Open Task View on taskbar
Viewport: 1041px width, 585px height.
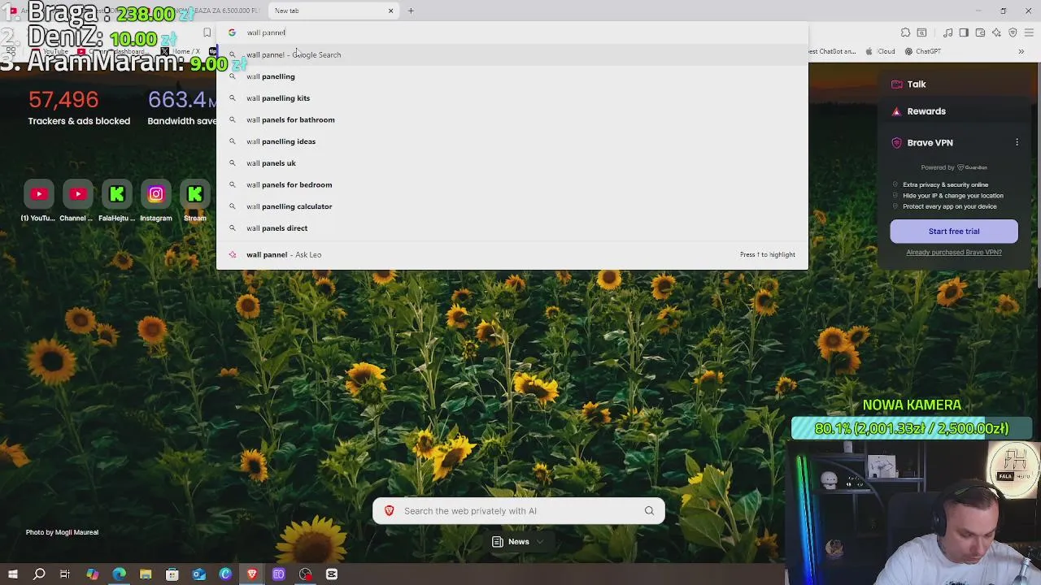pos(65,574)
